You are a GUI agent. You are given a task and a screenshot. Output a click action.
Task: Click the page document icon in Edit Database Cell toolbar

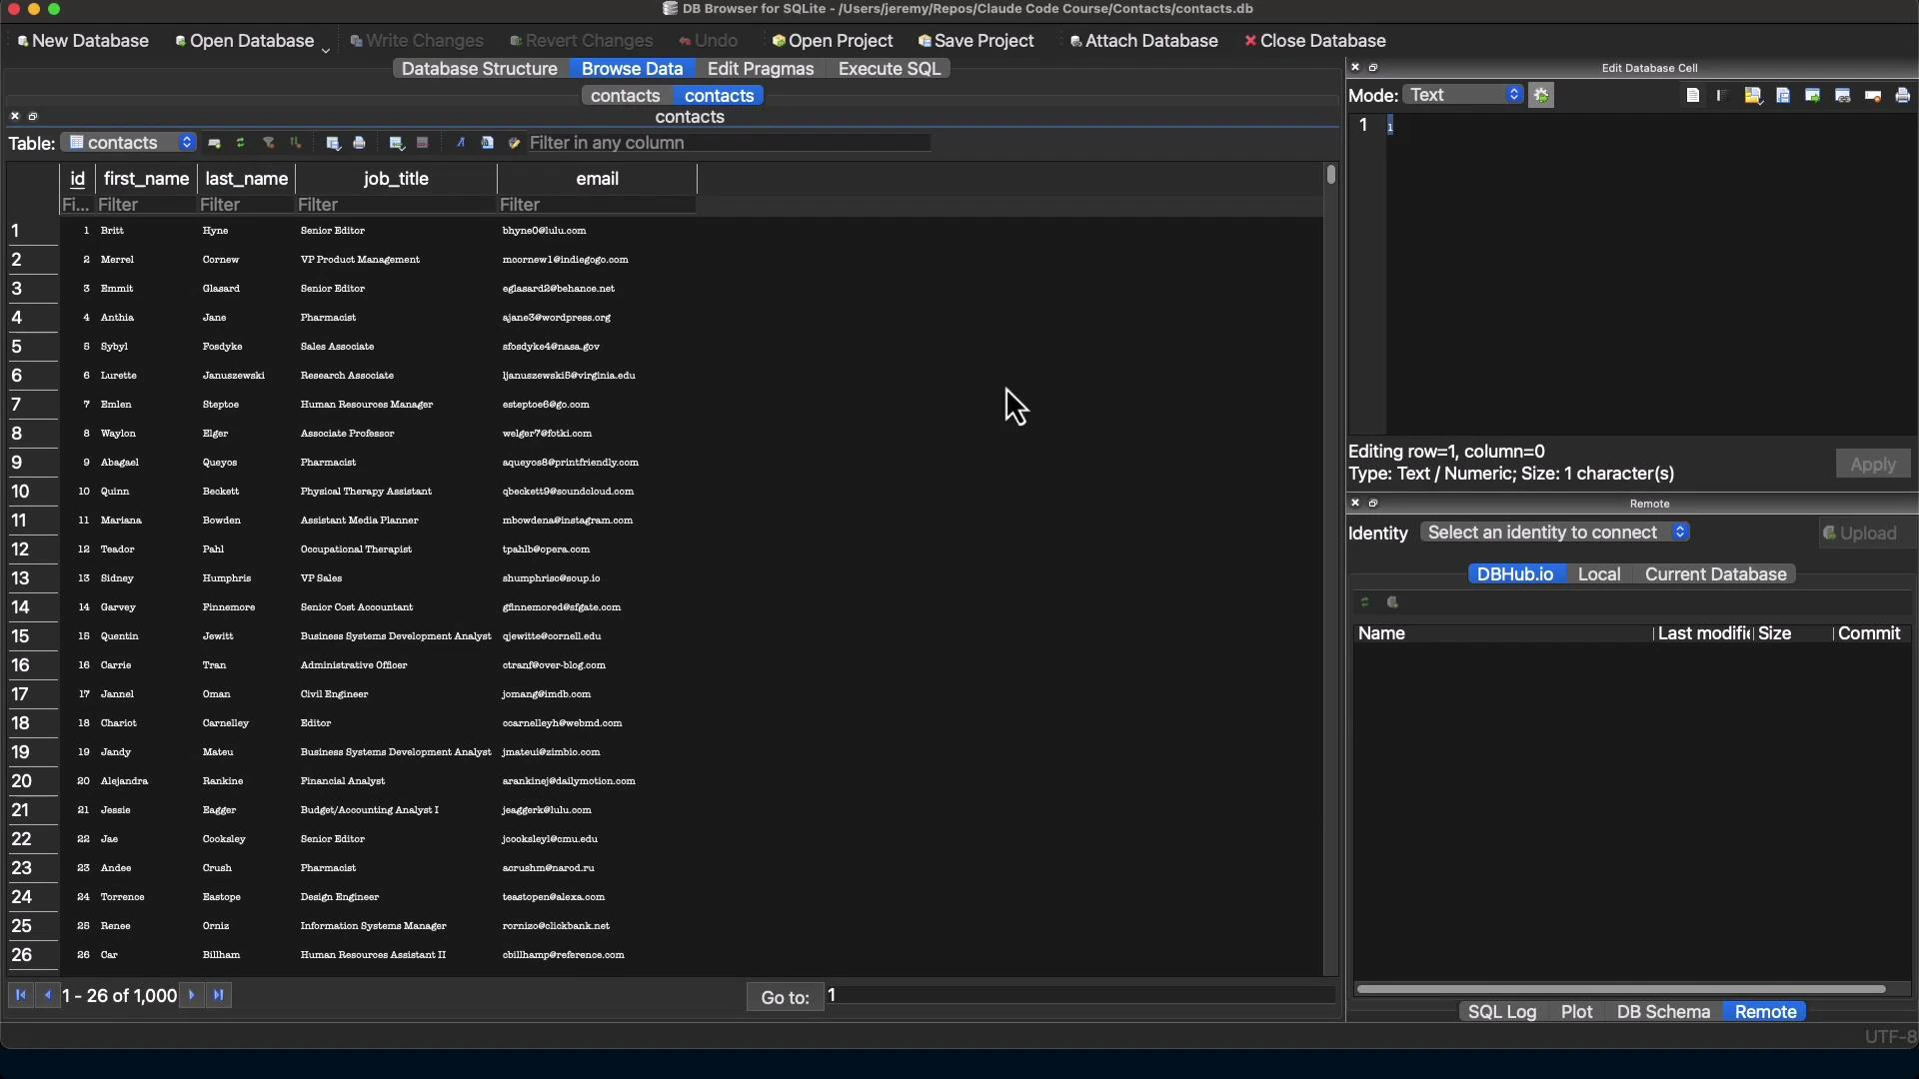pyautogui.click(x=1692, y=95)
